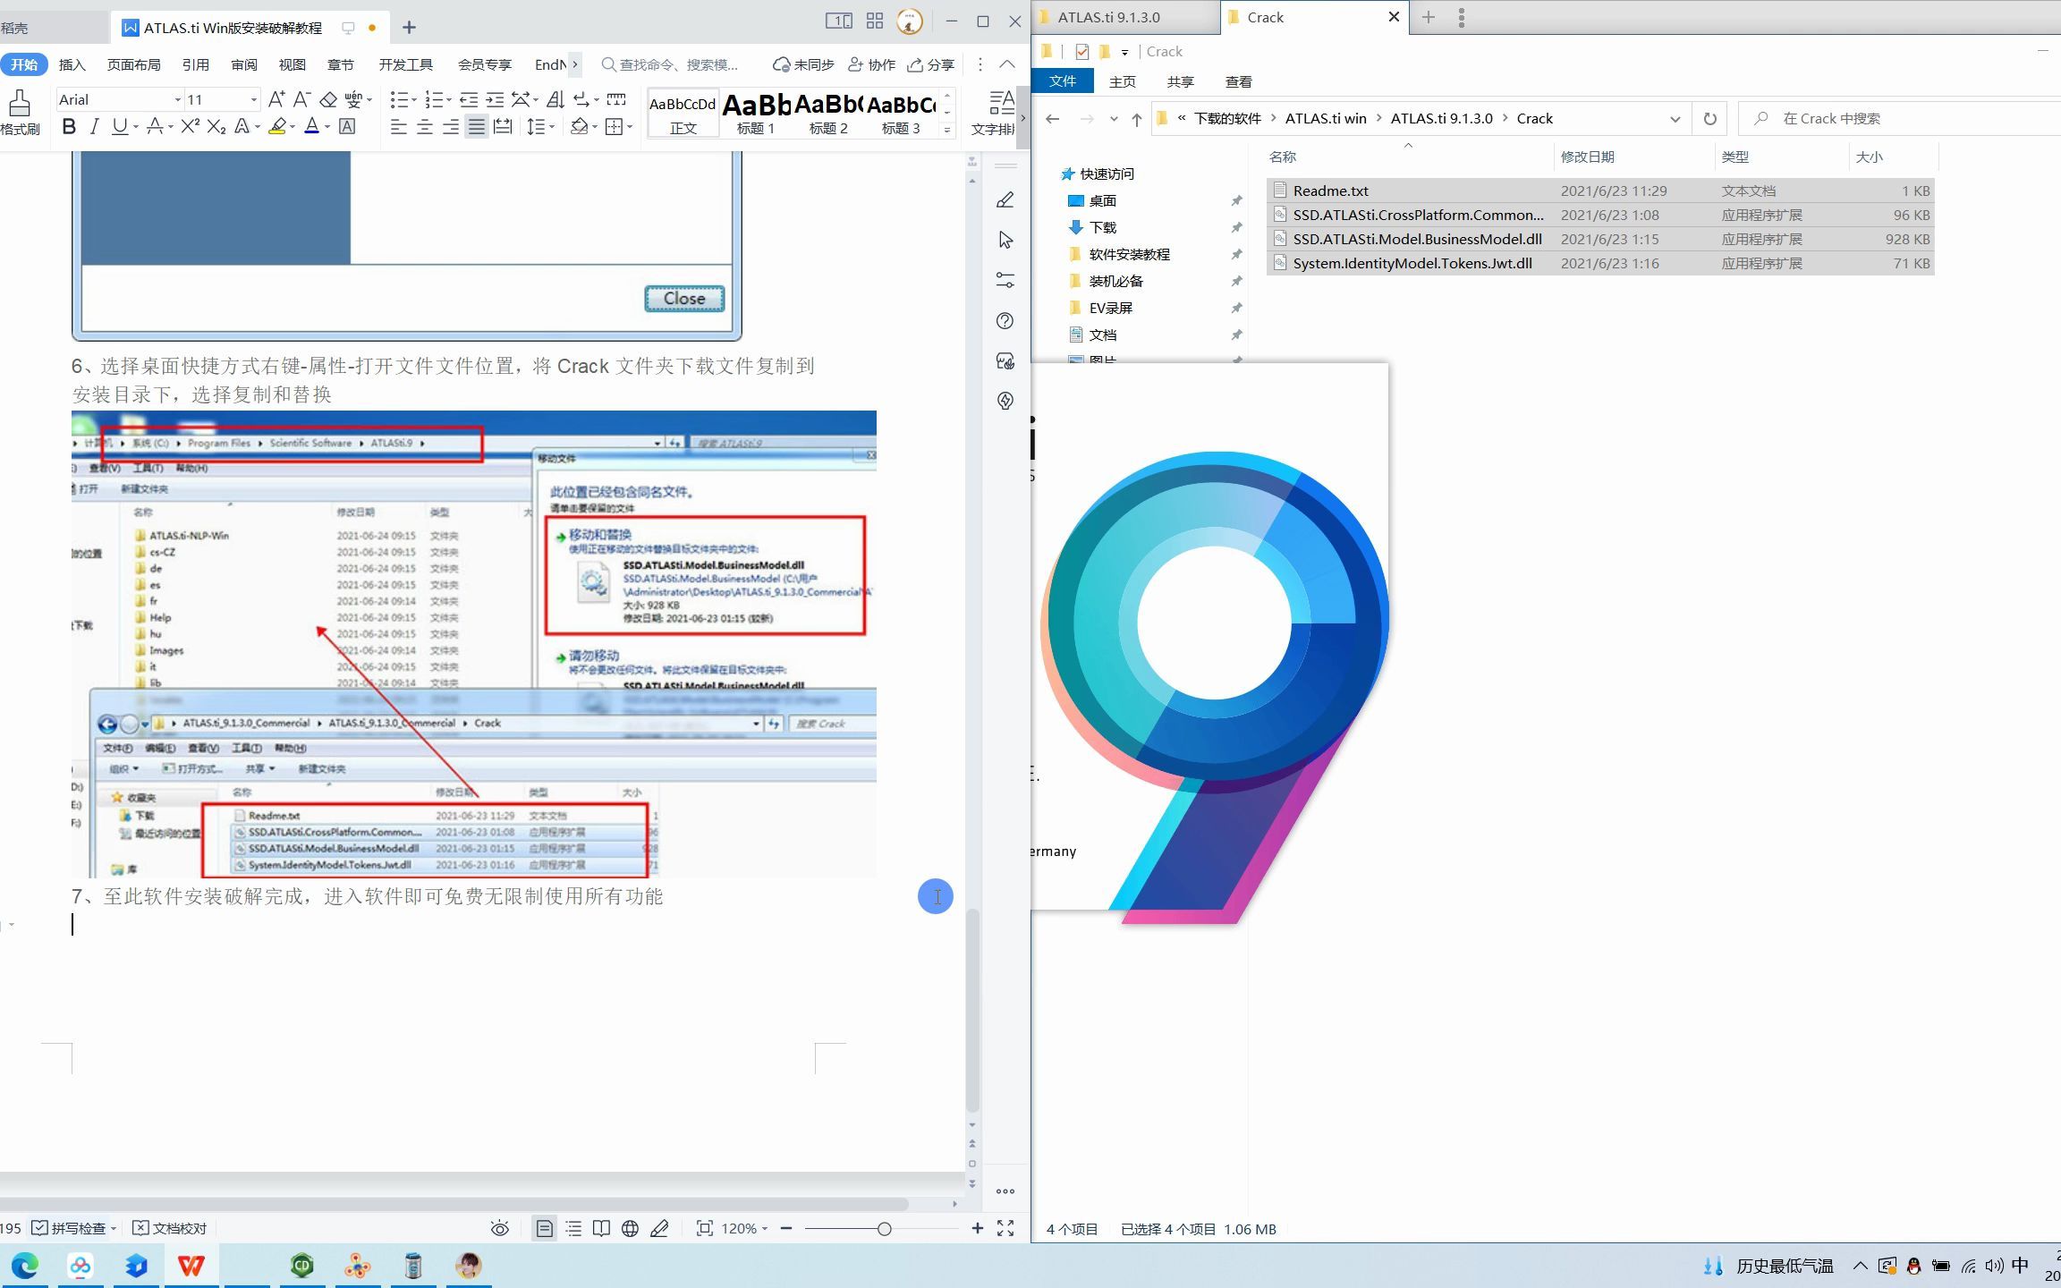This screenshot has height=1288, width=2061.
Task: Adjust the zoom slider handle
Action: 884,1229
